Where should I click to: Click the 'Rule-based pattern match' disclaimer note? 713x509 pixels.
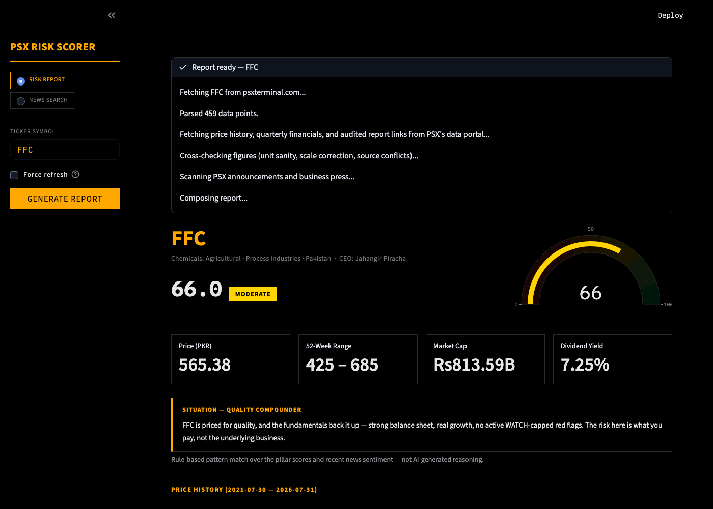click(327, 460)
